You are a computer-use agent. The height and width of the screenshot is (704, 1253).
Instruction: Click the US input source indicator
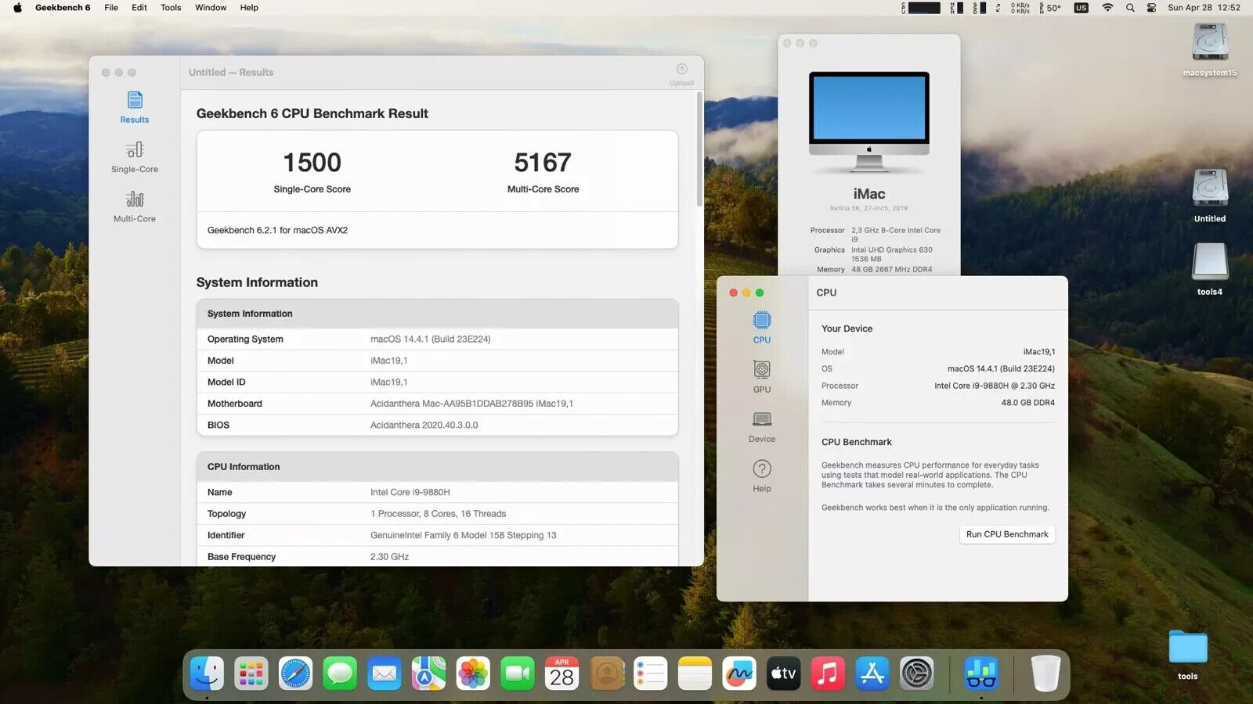point(1081,8)
